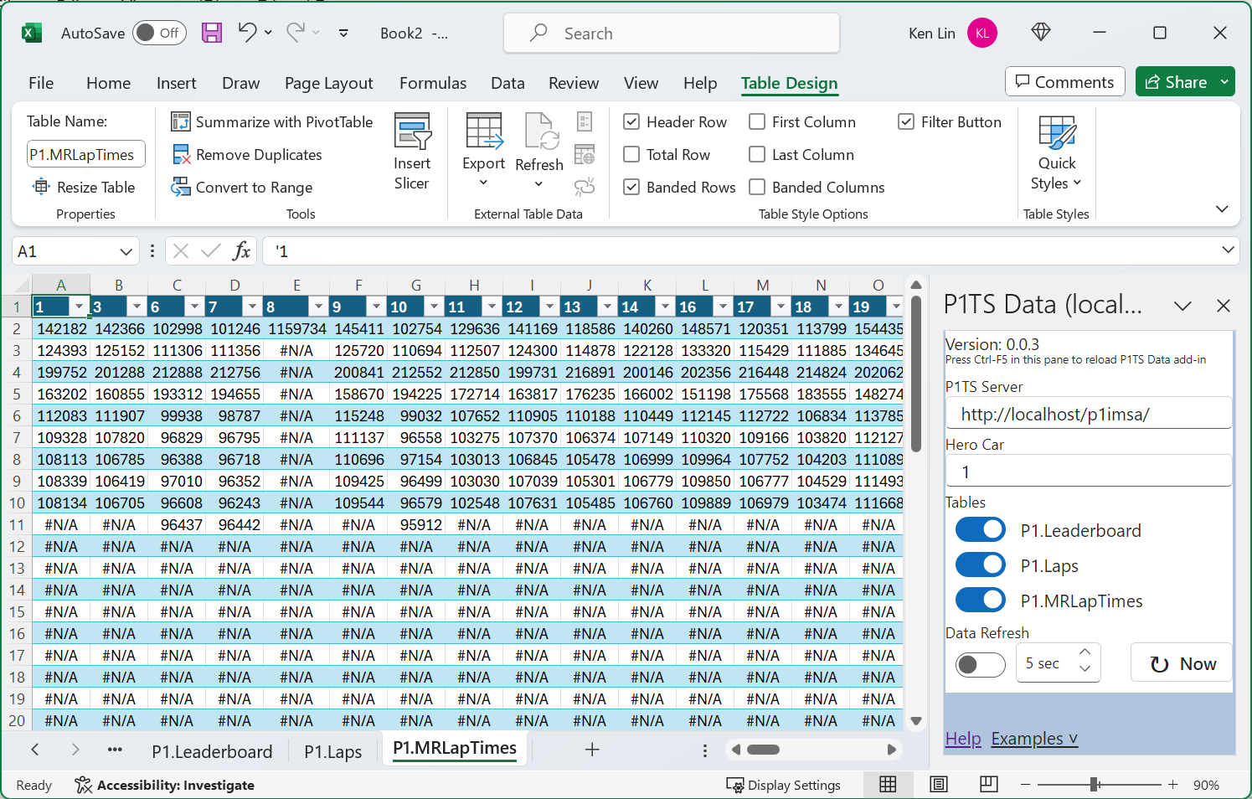Uncheck the Banded Rows checkbox
The height and width of the screenshot is (799, 1252).
pos(632,187)
